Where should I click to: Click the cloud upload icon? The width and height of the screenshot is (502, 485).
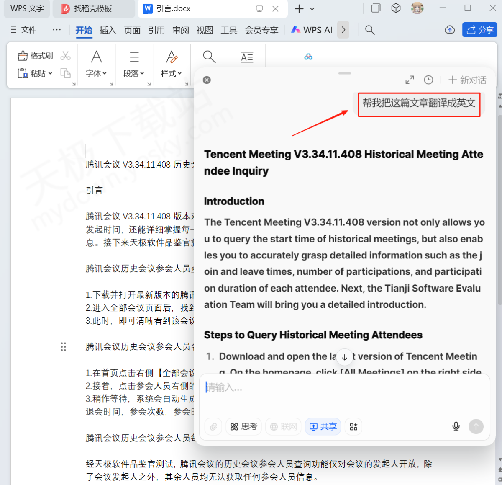point(450,30)
